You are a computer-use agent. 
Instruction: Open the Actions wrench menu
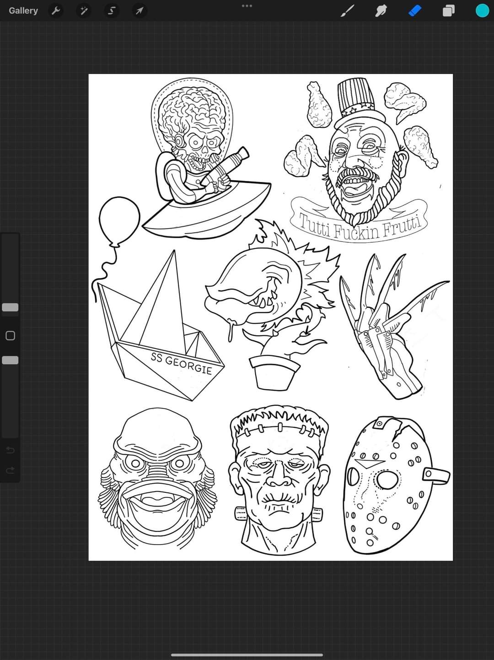(x=56, y=11)
